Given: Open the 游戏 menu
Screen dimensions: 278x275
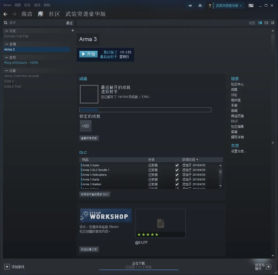Looking at the screenshot, I should tap(37, 5).
